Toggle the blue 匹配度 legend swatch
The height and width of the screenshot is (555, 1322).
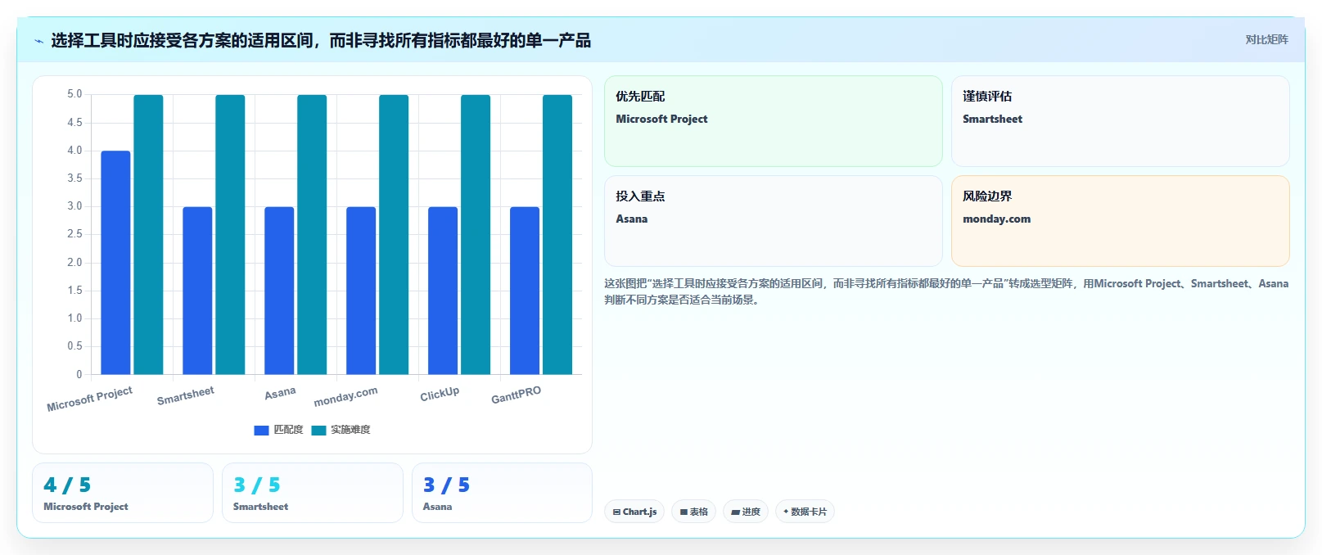[x=261, y=430]
